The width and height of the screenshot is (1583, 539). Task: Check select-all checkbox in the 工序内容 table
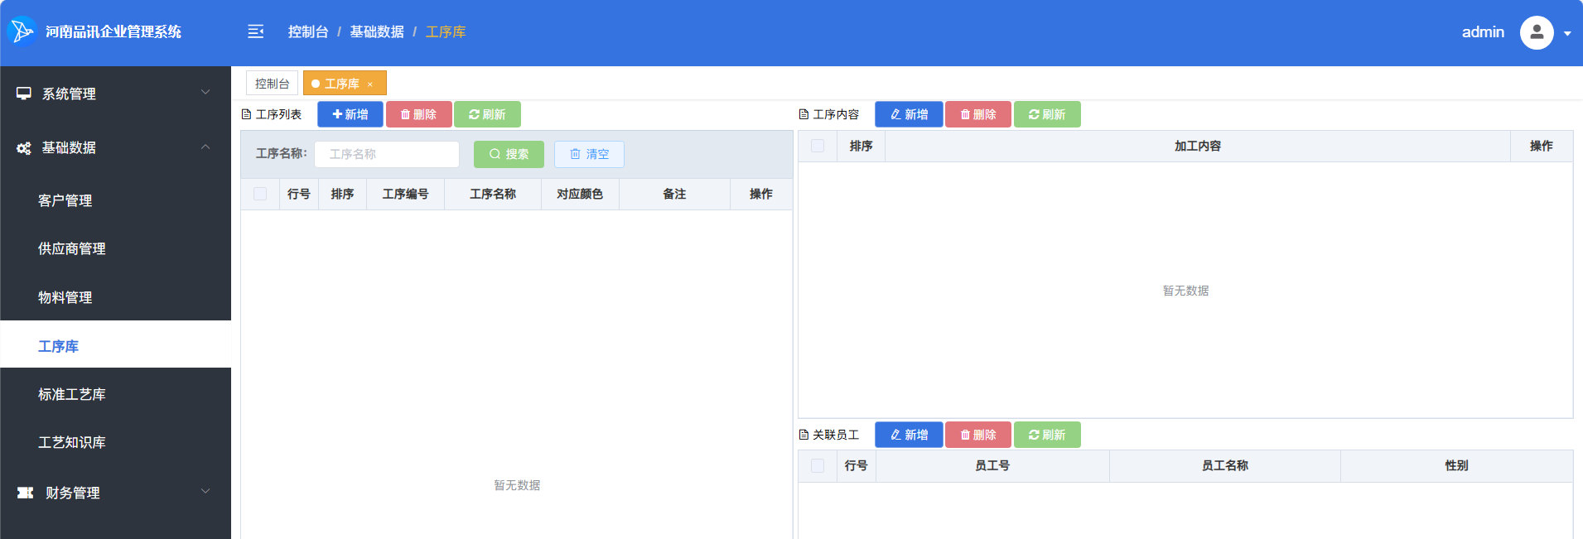818,146
